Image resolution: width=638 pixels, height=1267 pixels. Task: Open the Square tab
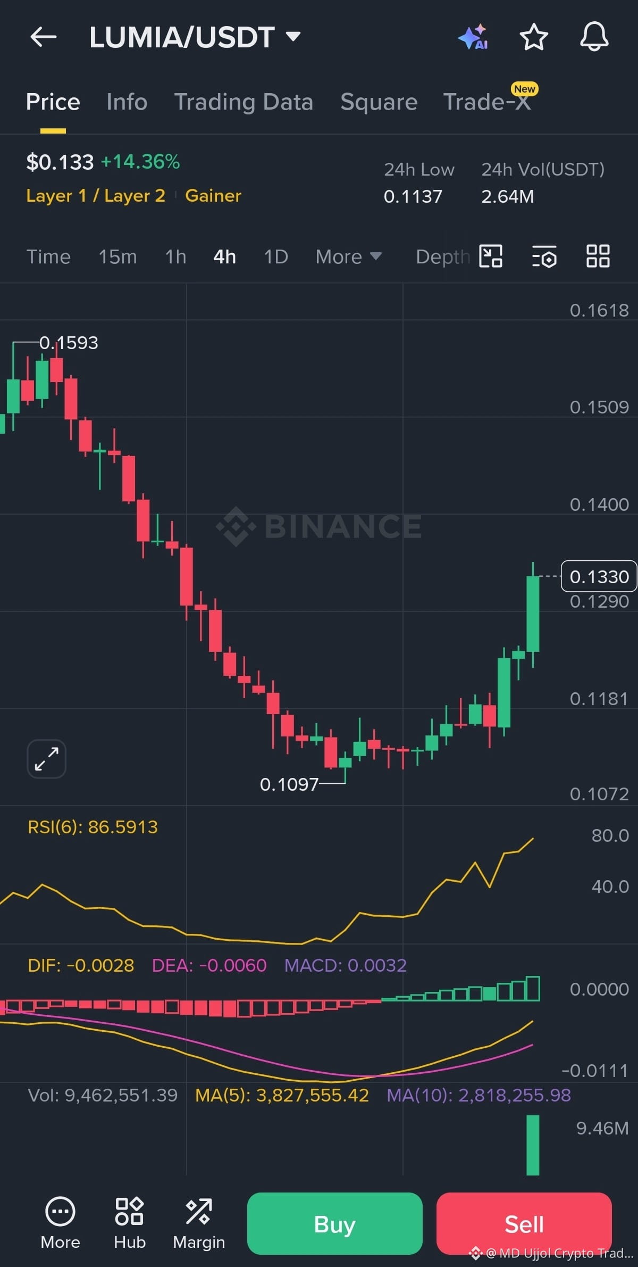379,102
